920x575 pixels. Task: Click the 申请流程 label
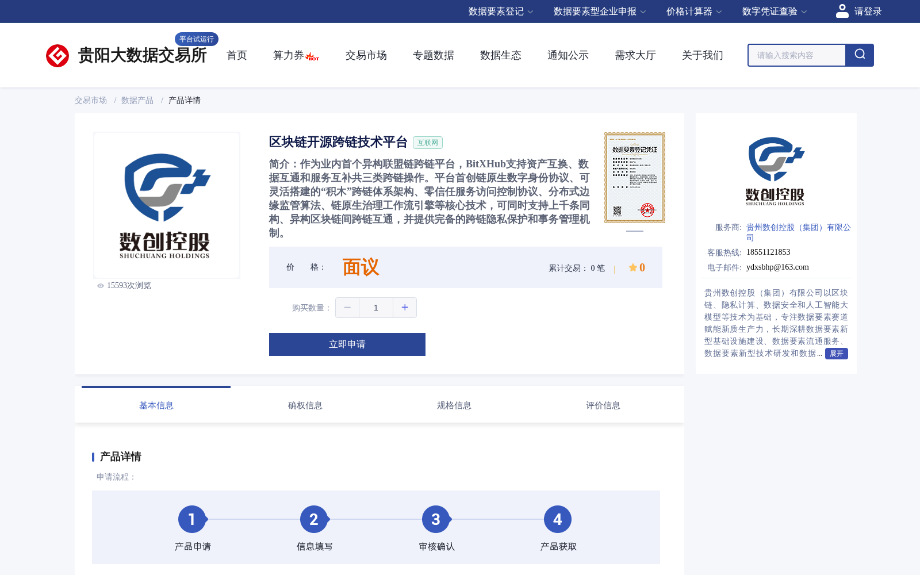coord(116,477)
